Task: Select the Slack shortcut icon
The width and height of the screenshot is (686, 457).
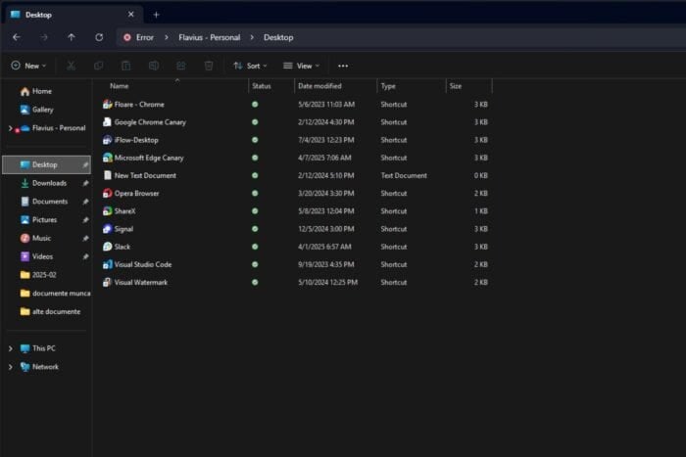Action: point(108,247)
